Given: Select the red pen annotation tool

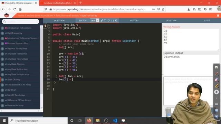Looking at the screenshot, I should (217, 73).
